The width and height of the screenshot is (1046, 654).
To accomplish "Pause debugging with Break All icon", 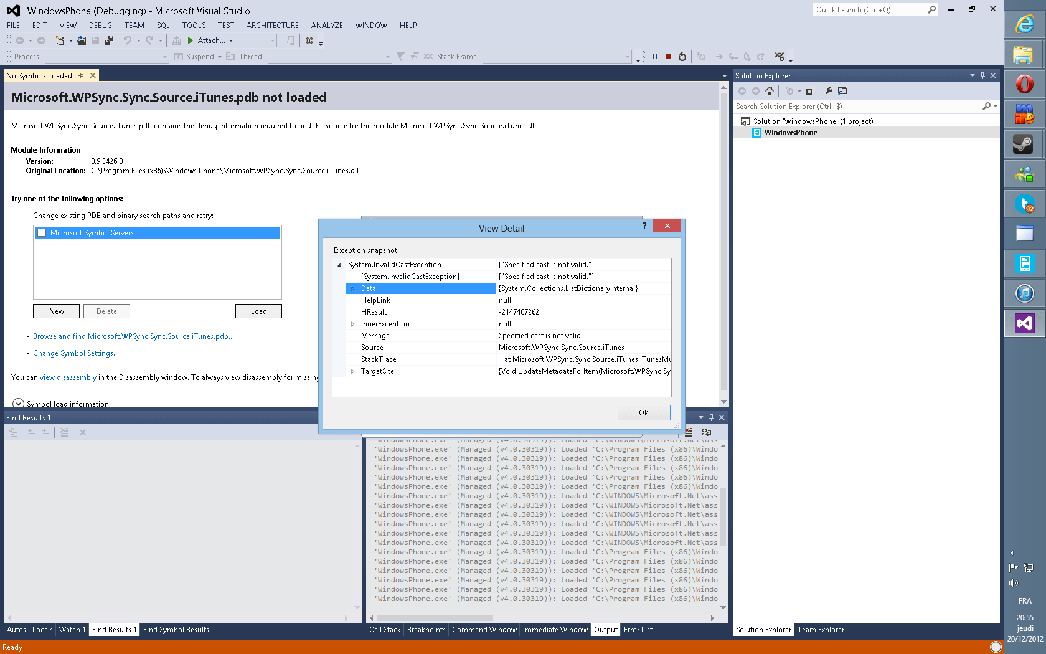I will coord(655,57).
